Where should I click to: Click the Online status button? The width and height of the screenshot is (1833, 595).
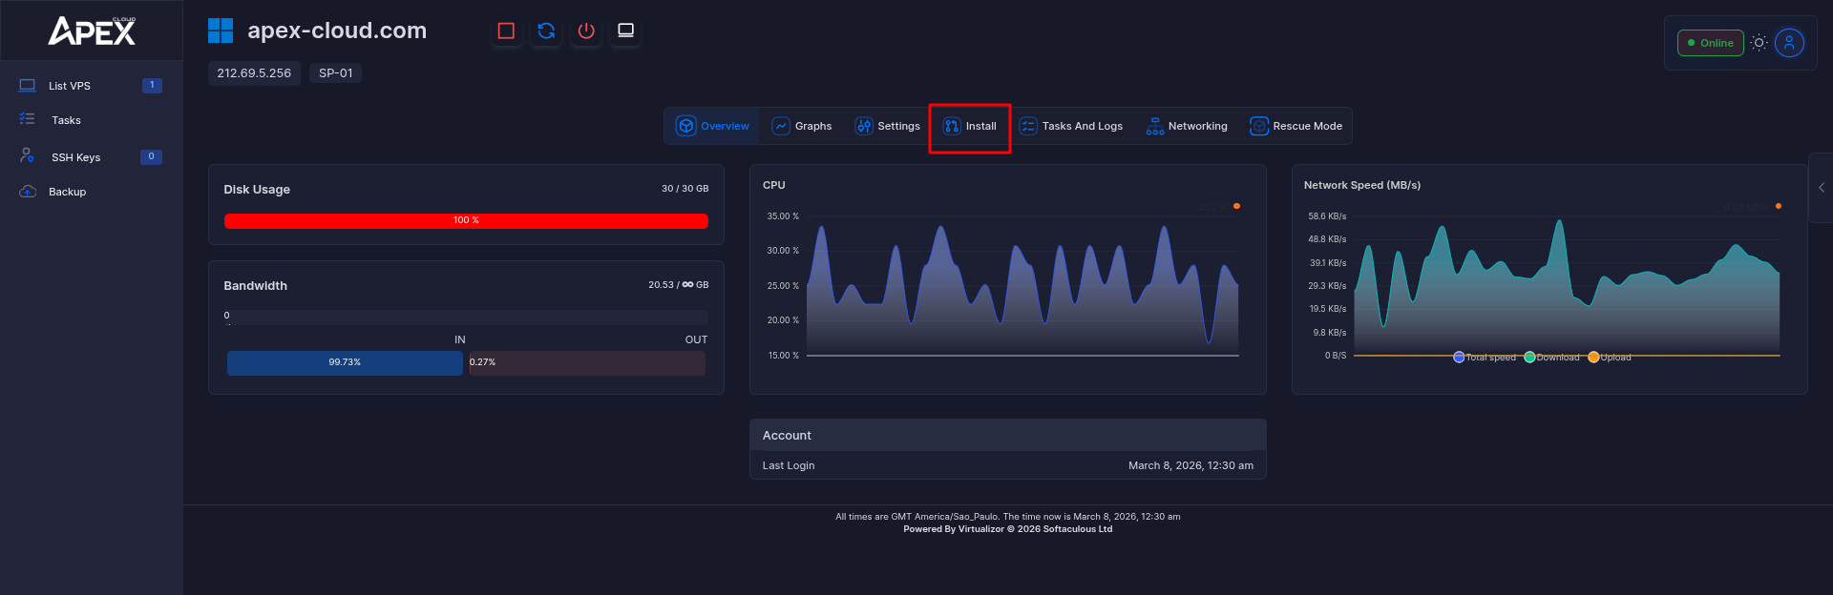(1710, 43)
